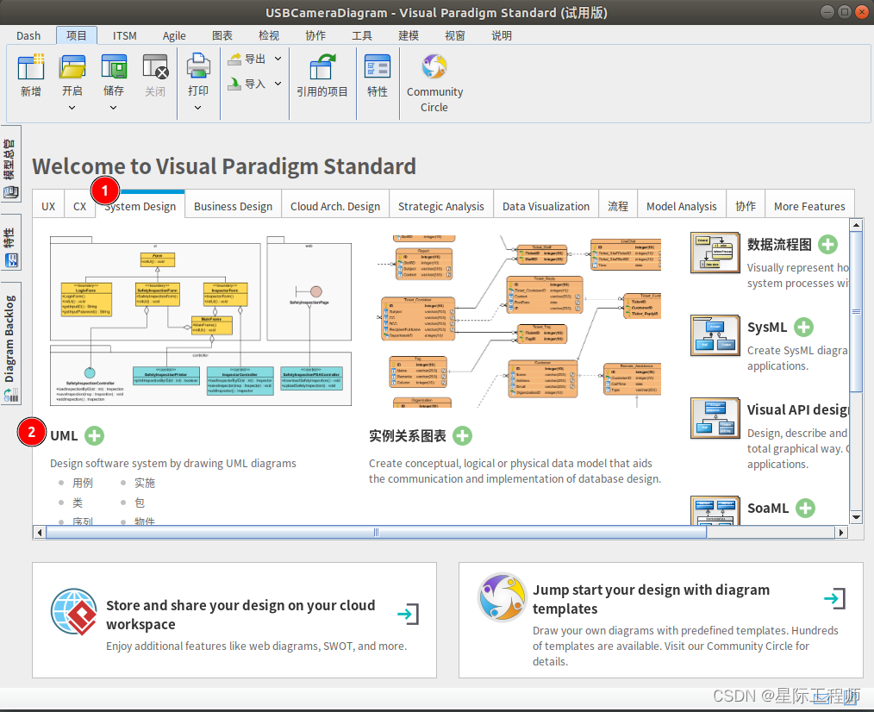Click the 储存 save project icon

114,67
